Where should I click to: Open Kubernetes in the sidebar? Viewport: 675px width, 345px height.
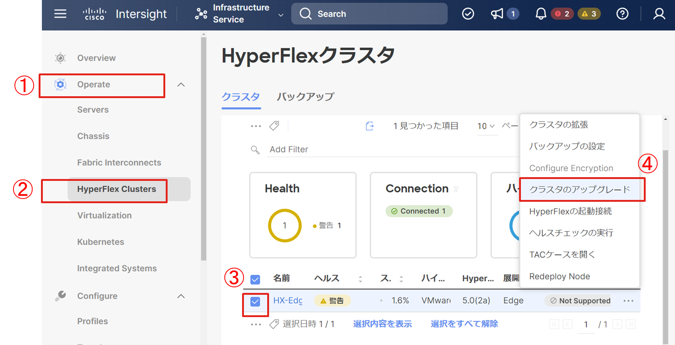pos(101,242)
